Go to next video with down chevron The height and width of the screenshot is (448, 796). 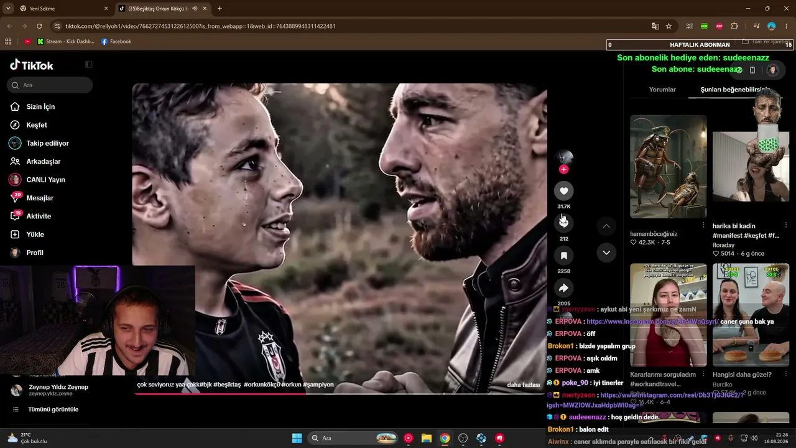(606, 252)
